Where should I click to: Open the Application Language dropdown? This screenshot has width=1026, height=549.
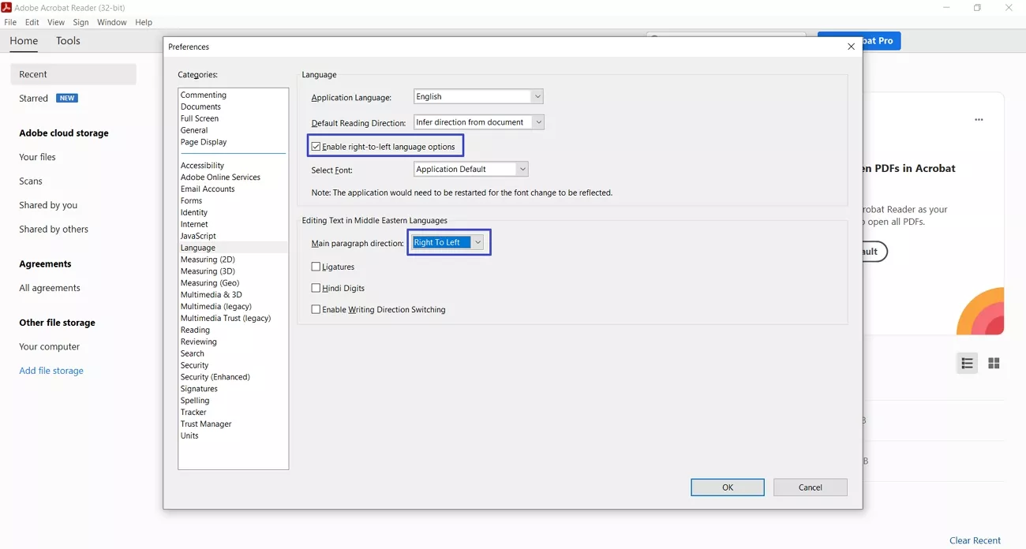537,95
